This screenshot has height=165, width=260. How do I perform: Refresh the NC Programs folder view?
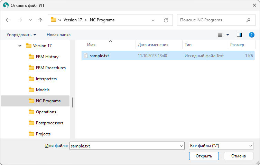pos(166,20)
